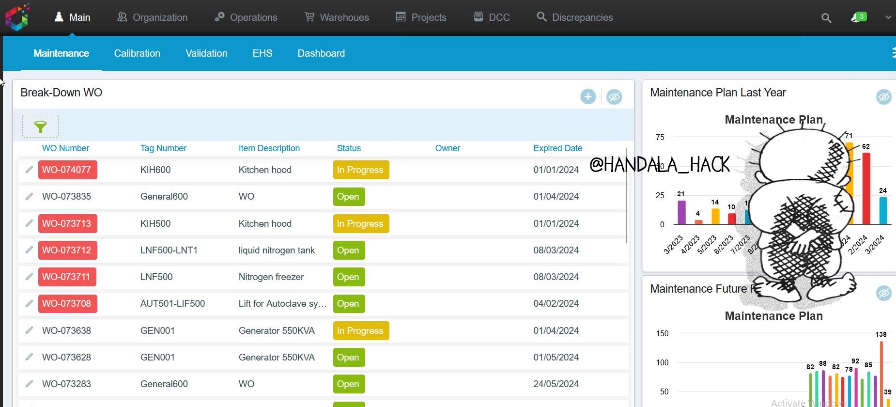Click the purple 3/2023 bar labeled 21
896x407 pixels.
(681, 212)
